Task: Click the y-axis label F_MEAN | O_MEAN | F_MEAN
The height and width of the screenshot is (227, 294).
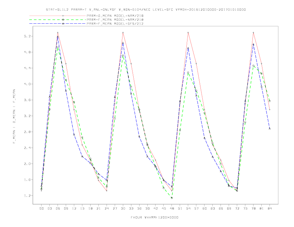Action: coord(14,116)
